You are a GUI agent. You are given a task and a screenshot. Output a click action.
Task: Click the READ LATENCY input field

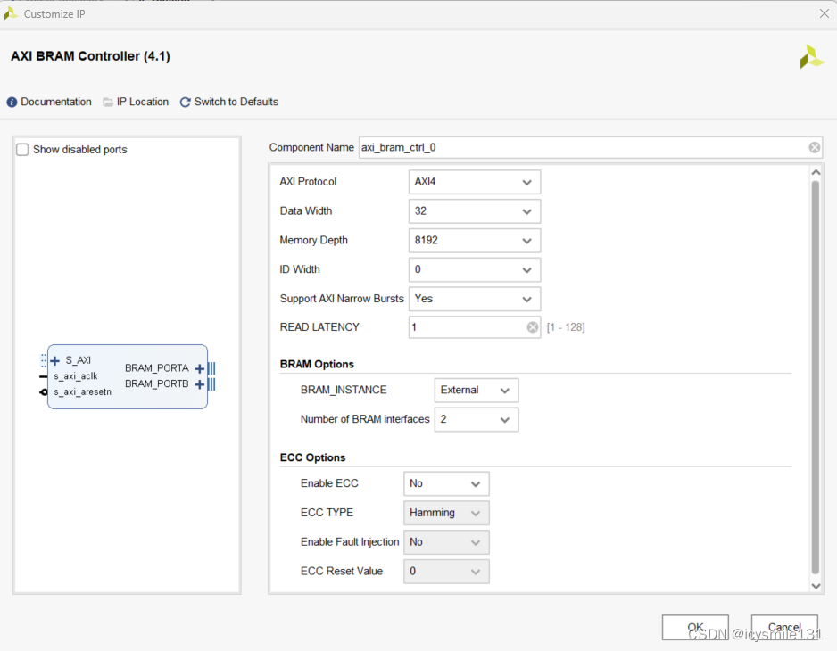point(475,327)
